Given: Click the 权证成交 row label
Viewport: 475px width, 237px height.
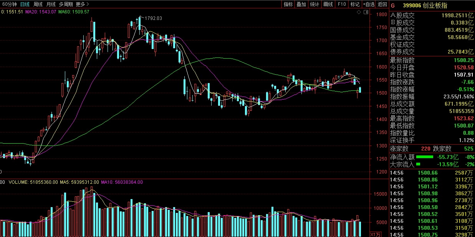Looking at the screenshot, I should 403,44.
